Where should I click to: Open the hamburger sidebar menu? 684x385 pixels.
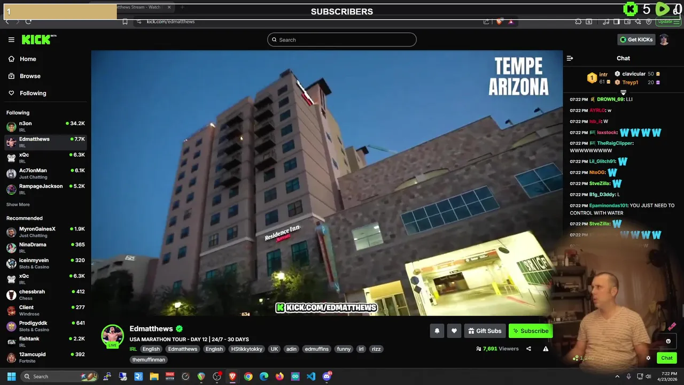[x=11, y=40]
